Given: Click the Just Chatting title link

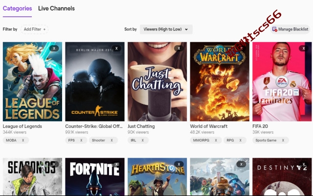Looking at the screenshot, I should 141,126.
